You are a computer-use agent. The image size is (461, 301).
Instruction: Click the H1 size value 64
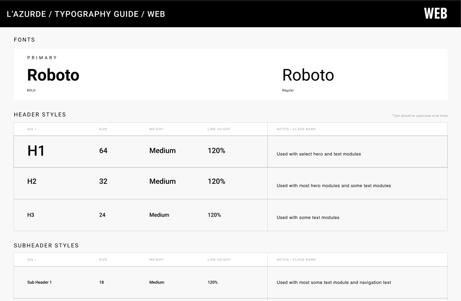(x=103, y=151)
